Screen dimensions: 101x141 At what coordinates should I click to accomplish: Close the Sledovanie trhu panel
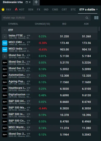point(30,2)
